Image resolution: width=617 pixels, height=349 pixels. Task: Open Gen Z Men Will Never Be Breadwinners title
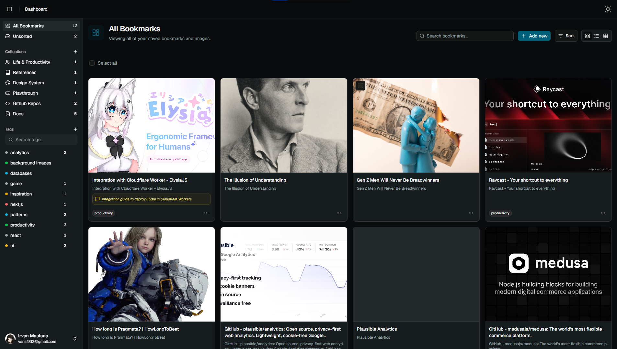[x=398, y=180]
